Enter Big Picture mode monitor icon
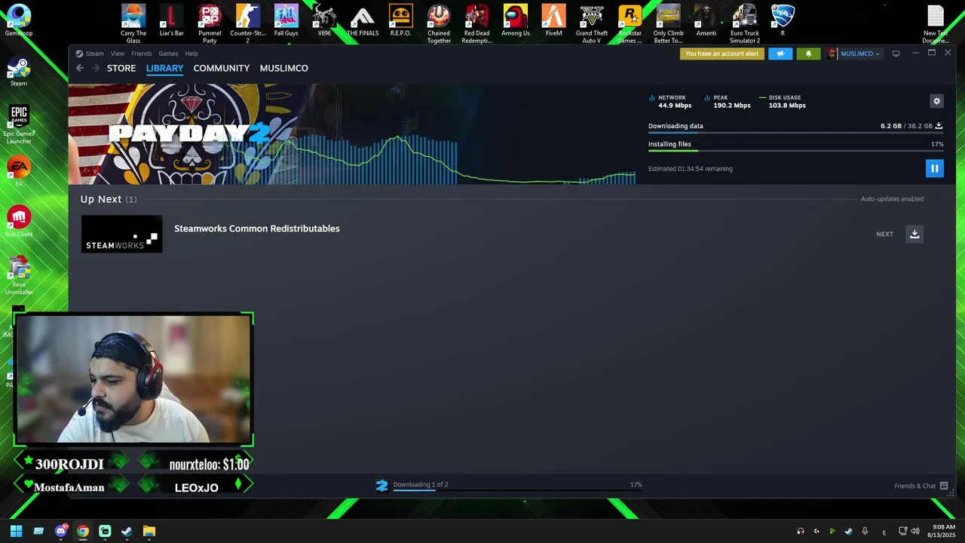965x543 pixels. coord(896,54)
